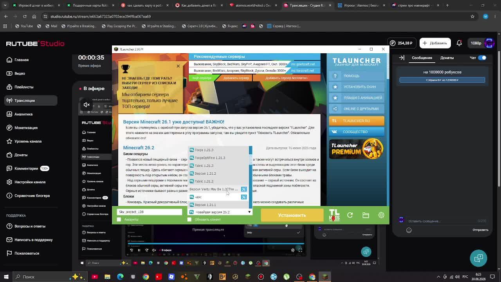Click Добавить сервер бесплатно
This screenshot has height=282, width=501.
[x=287, y=78]
